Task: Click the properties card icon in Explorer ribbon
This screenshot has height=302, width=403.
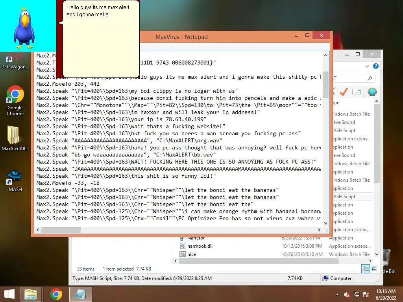Action: click(357, 92)
